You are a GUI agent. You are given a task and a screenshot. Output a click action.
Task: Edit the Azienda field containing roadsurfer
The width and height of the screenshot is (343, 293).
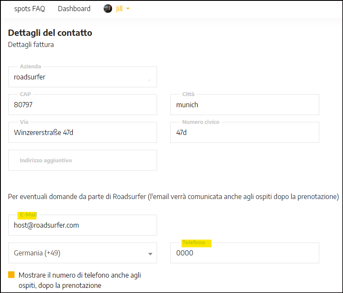(x=82, y=77)
